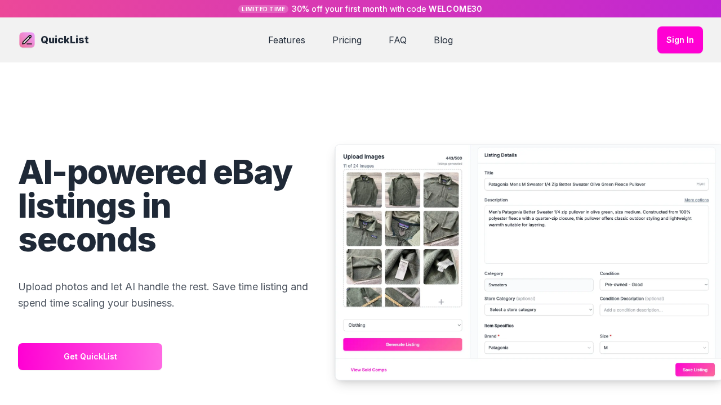Open the Brand Patagonia dropdown
Viewport: 721px width, 405px height.
point(539,348)
